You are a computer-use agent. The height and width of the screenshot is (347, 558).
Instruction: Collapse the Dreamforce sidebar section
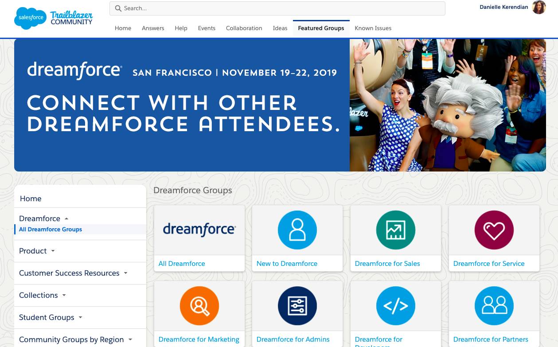66,218
